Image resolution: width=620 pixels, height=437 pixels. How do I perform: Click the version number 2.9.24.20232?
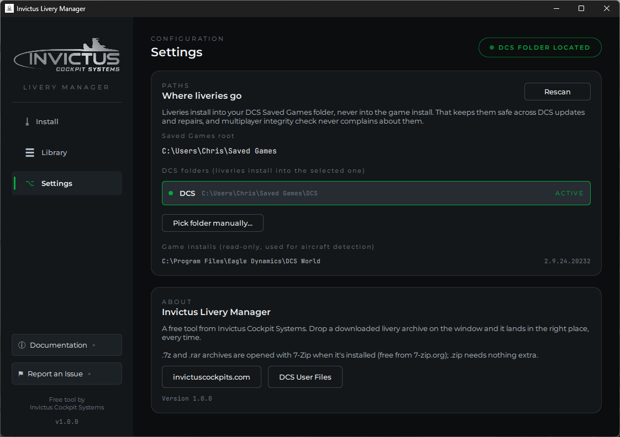click(x=567, y=261)
